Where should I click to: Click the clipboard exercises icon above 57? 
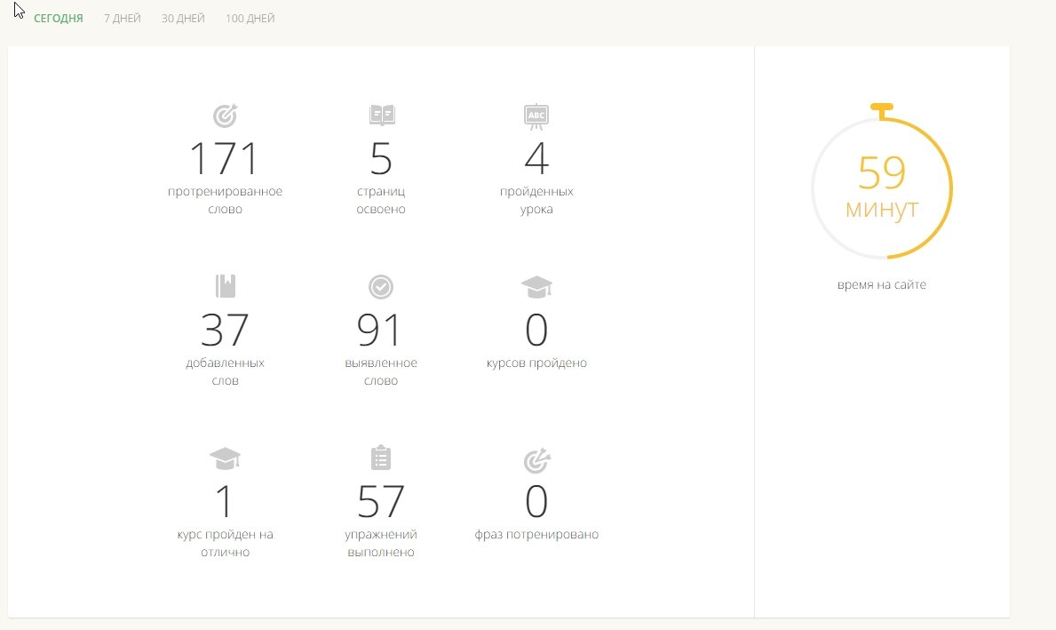(x=381, y=458)
